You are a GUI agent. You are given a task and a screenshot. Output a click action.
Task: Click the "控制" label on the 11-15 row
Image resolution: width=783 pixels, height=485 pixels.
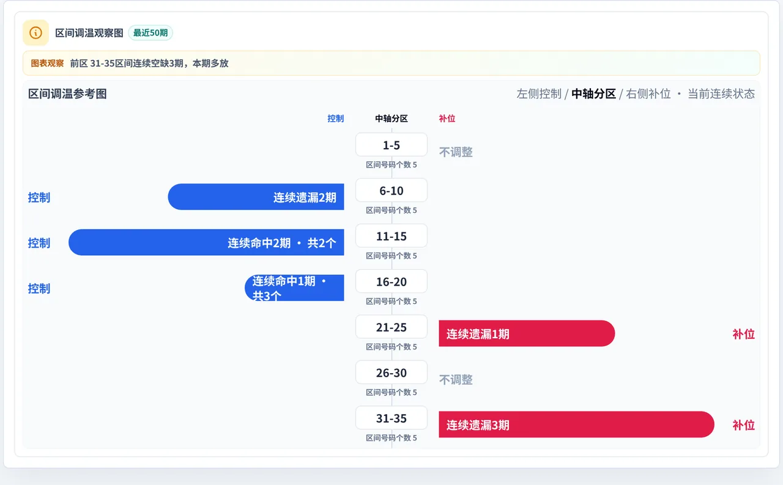click(39, 243)
